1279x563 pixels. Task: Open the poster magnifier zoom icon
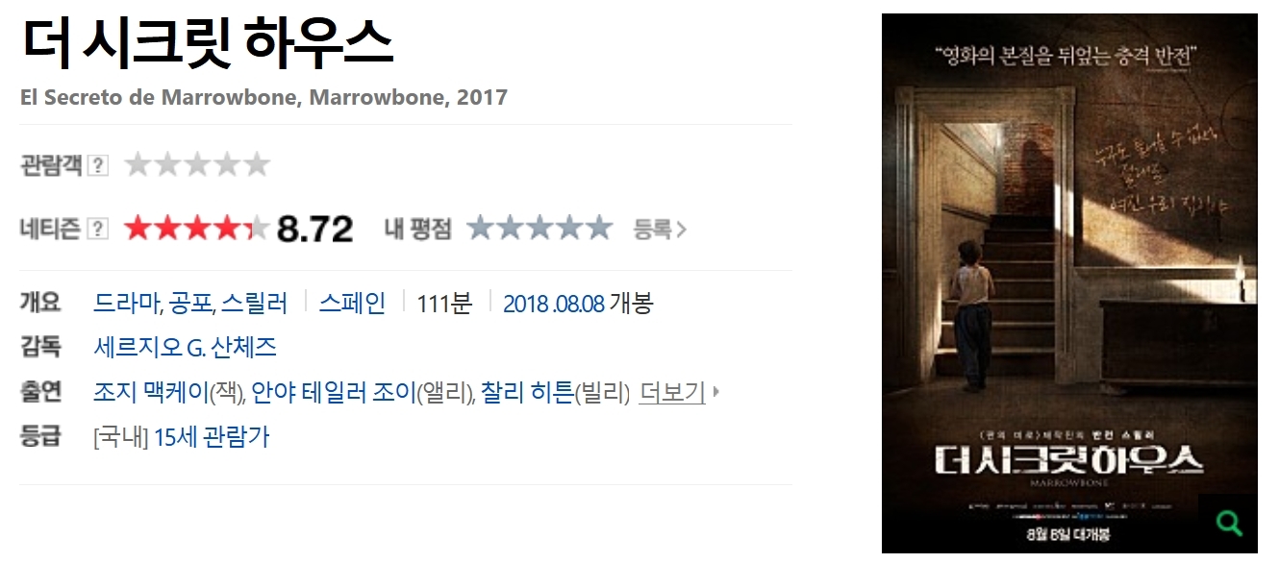tap(1229, 523)
